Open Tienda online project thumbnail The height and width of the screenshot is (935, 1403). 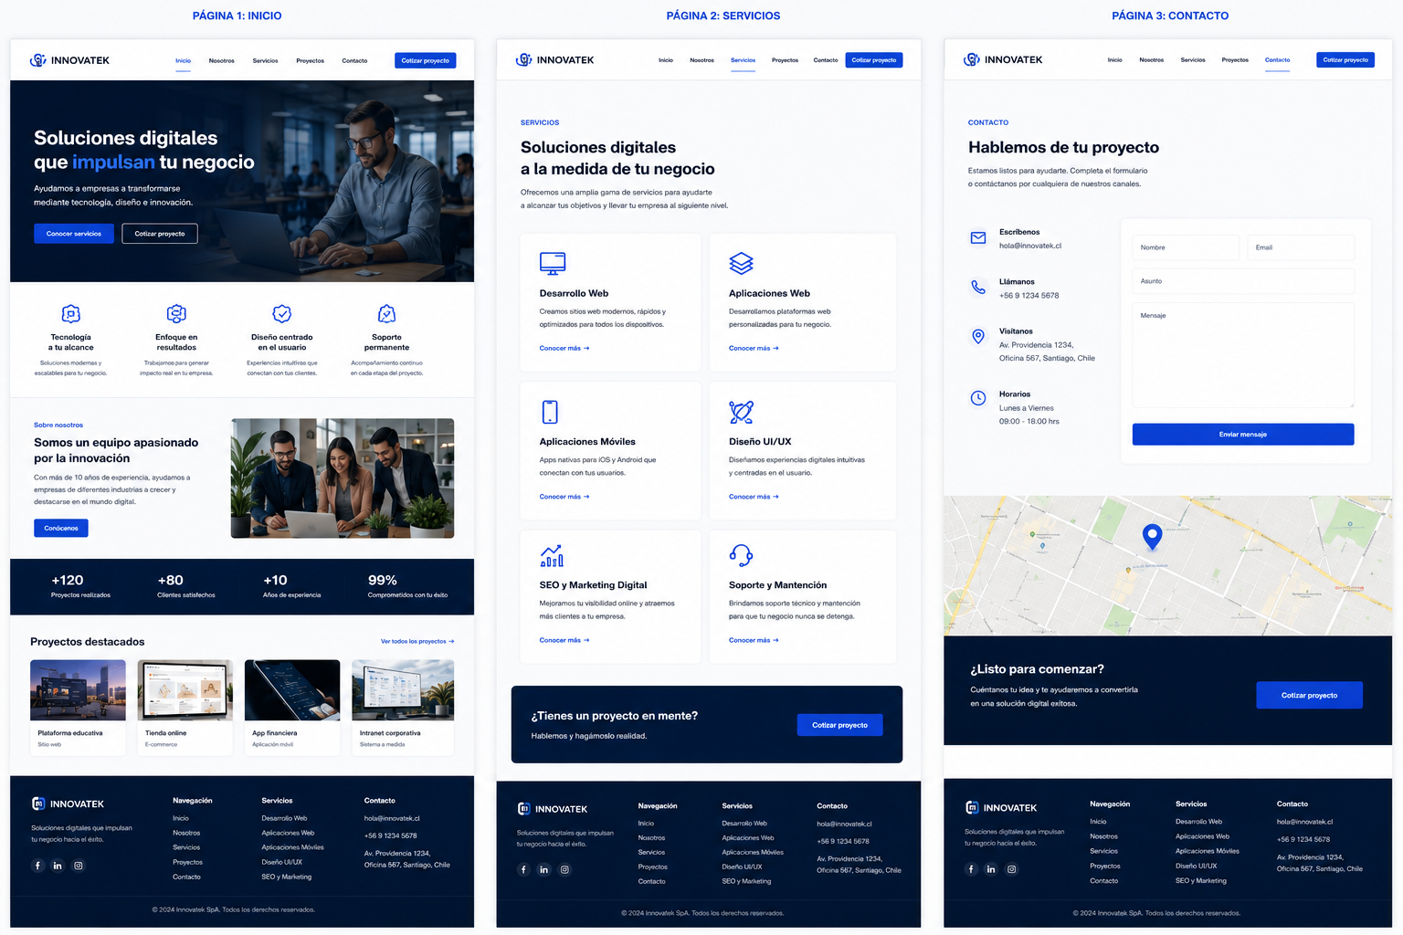tap(185, 690)
